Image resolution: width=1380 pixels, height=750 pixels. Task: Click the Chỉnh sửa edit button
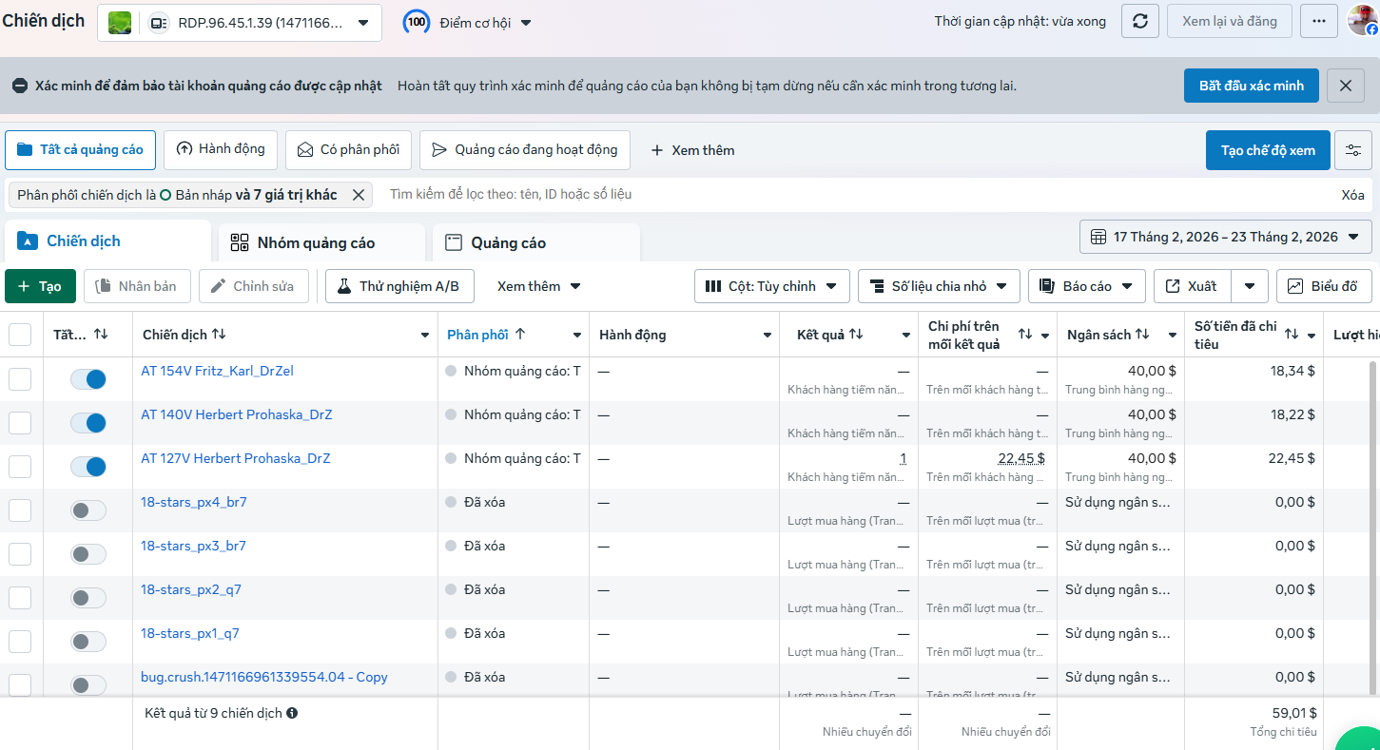pyautogui.click(x=253, y=286)
